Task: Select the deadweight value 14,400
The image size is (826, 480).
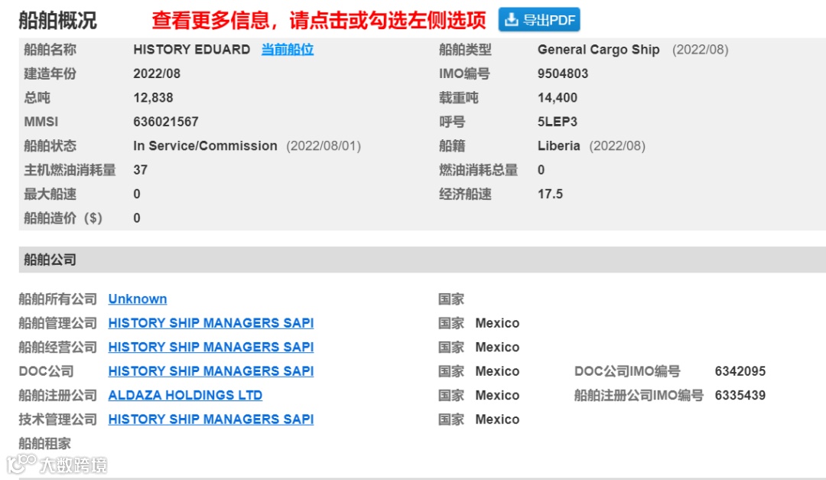Action: pyautogui.click(x=558, y=97)
